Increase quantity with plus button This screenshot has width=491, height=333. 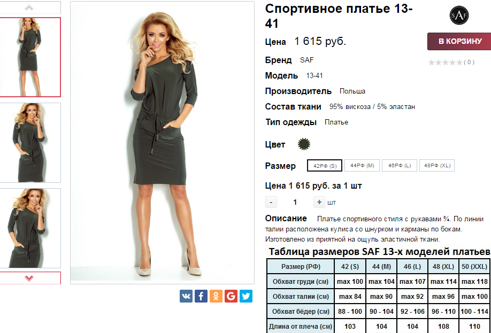(x=319, y=202)
